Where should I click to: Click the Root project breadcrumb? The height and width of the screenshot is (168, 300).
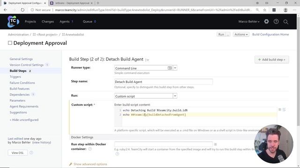point(47,35)
